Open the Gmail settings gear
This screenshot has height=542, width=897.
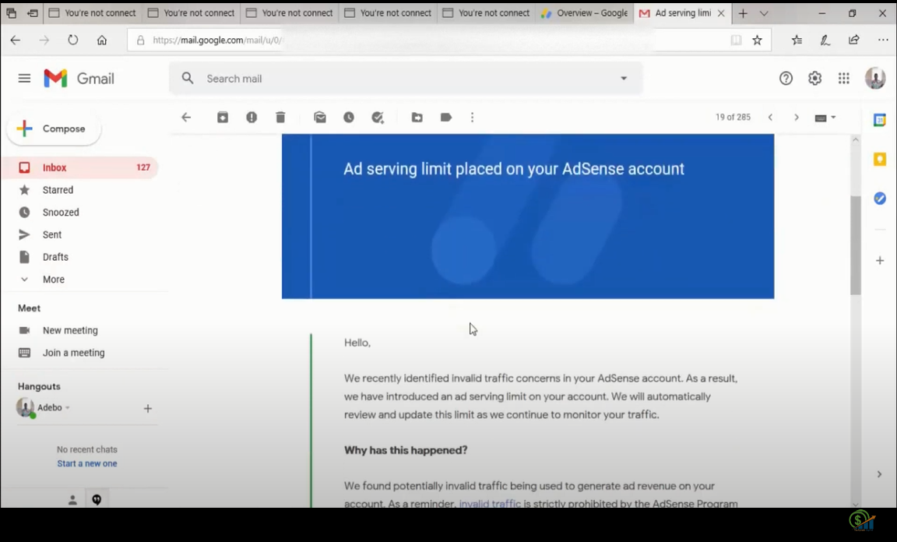coord(814,79)
